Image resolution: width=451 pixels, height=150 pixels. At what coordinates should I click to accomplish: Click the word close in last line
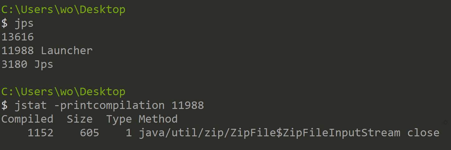423,133
